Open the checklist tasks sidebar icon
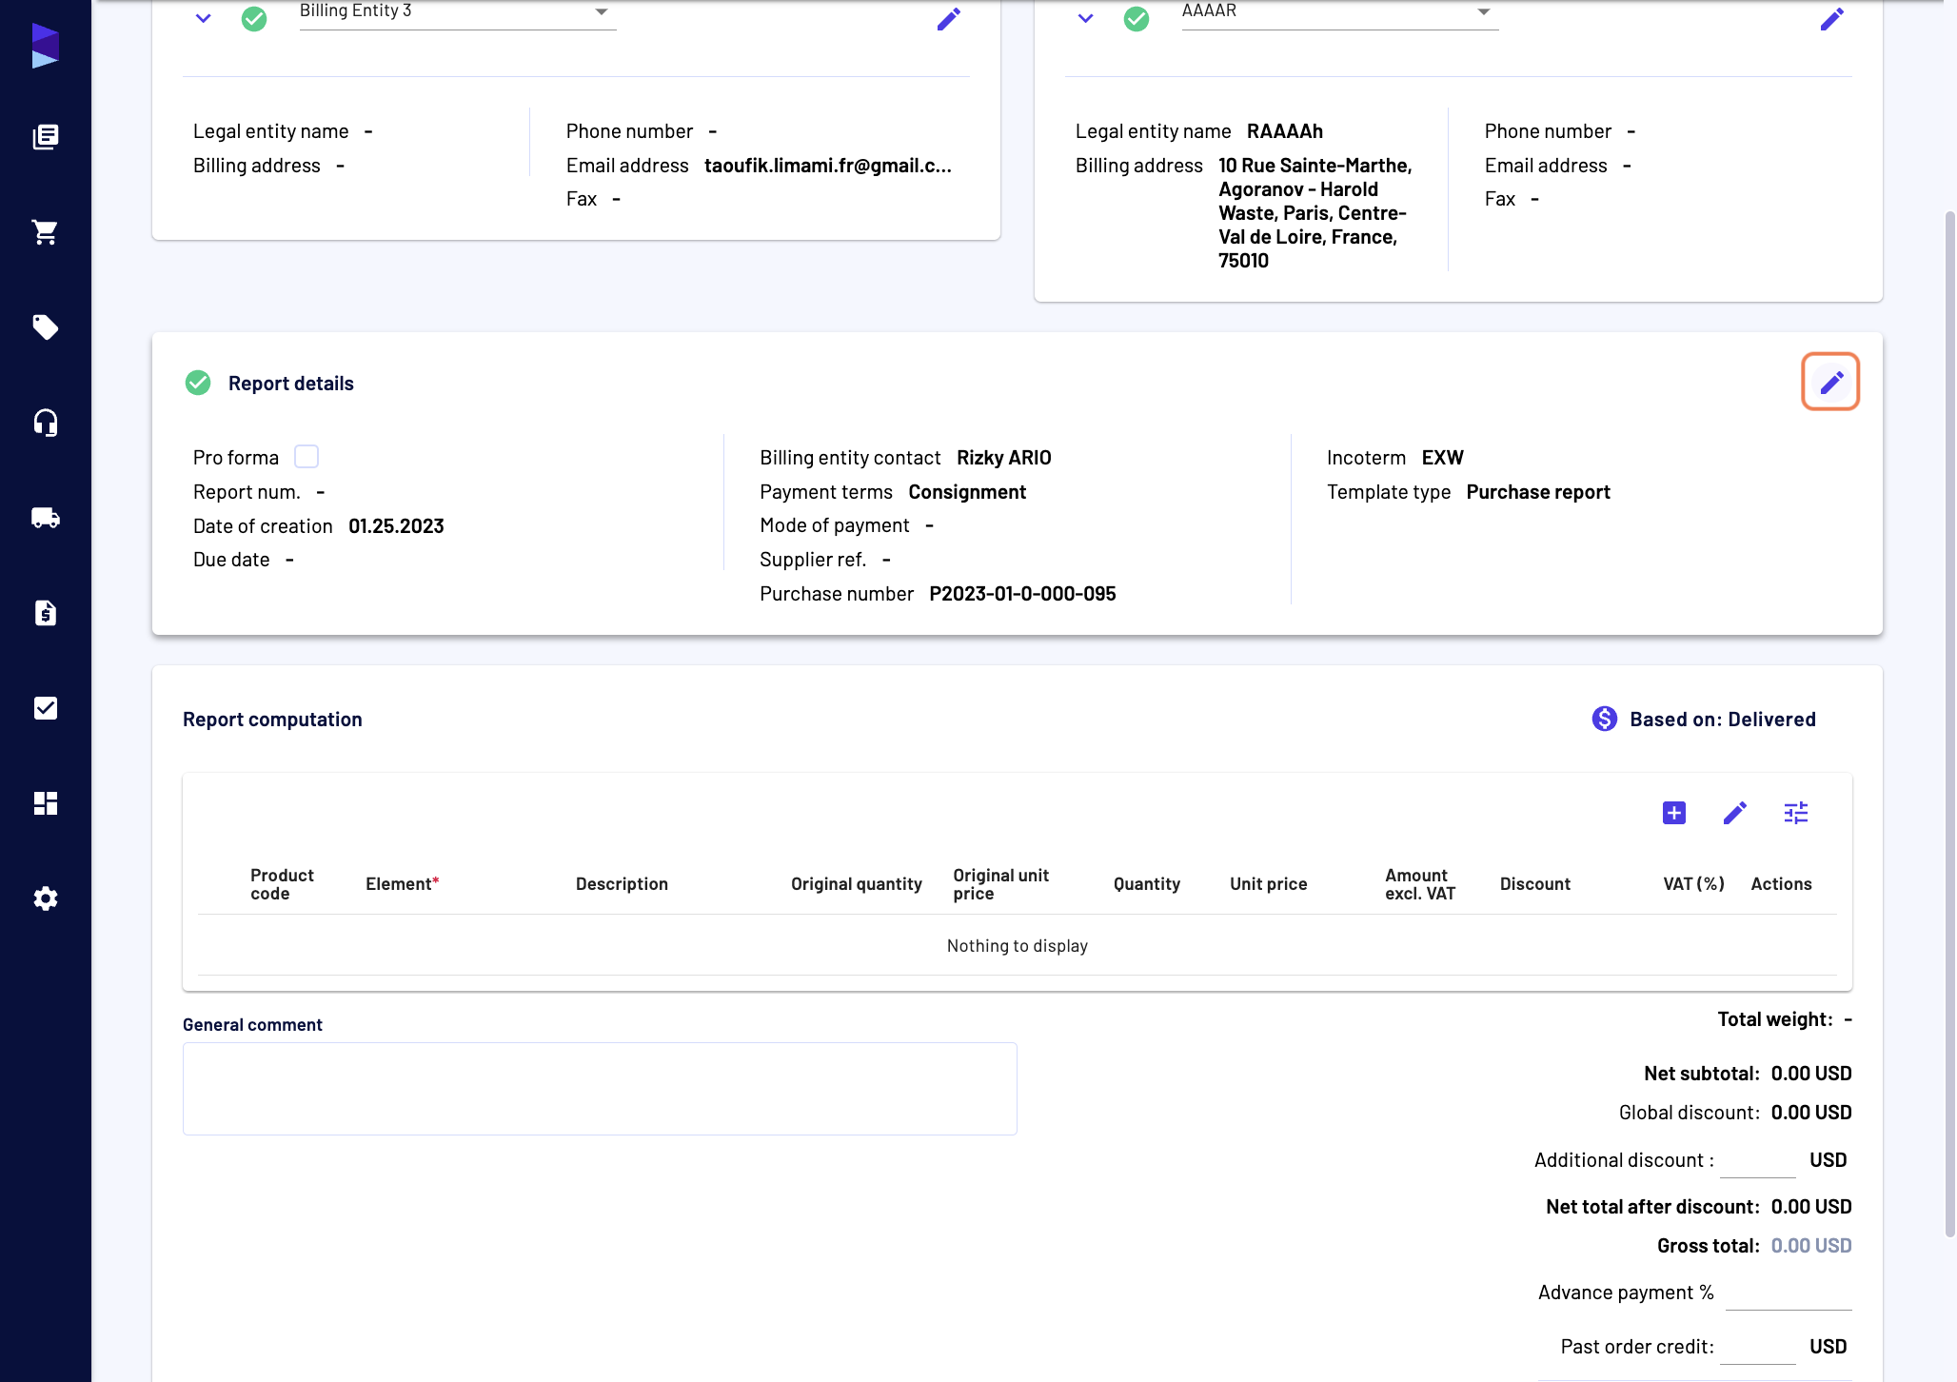Image resolution: width=1957 pixels, height=1382 pixels. [x=45, y=708]
